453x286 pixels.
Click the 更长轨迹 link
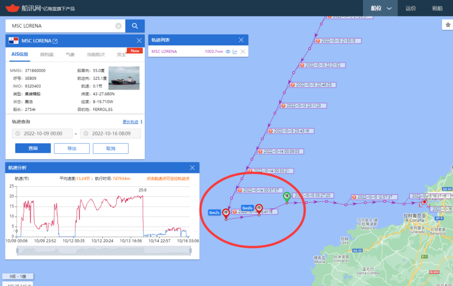coord(130,122)
